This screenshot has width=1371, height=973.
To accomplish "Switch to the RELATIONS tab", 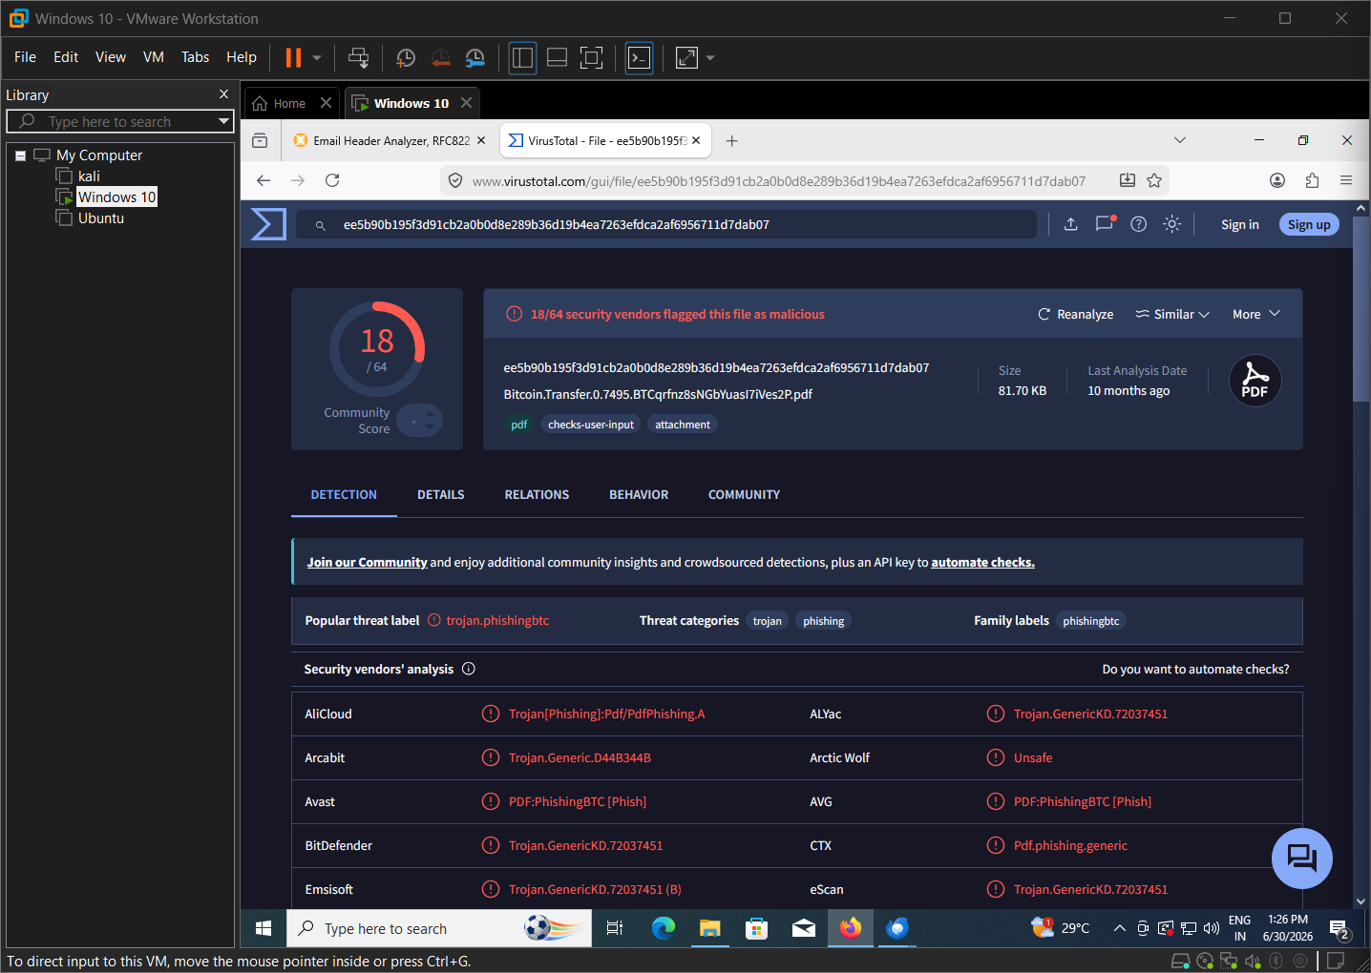I will [x=537, y=495].
